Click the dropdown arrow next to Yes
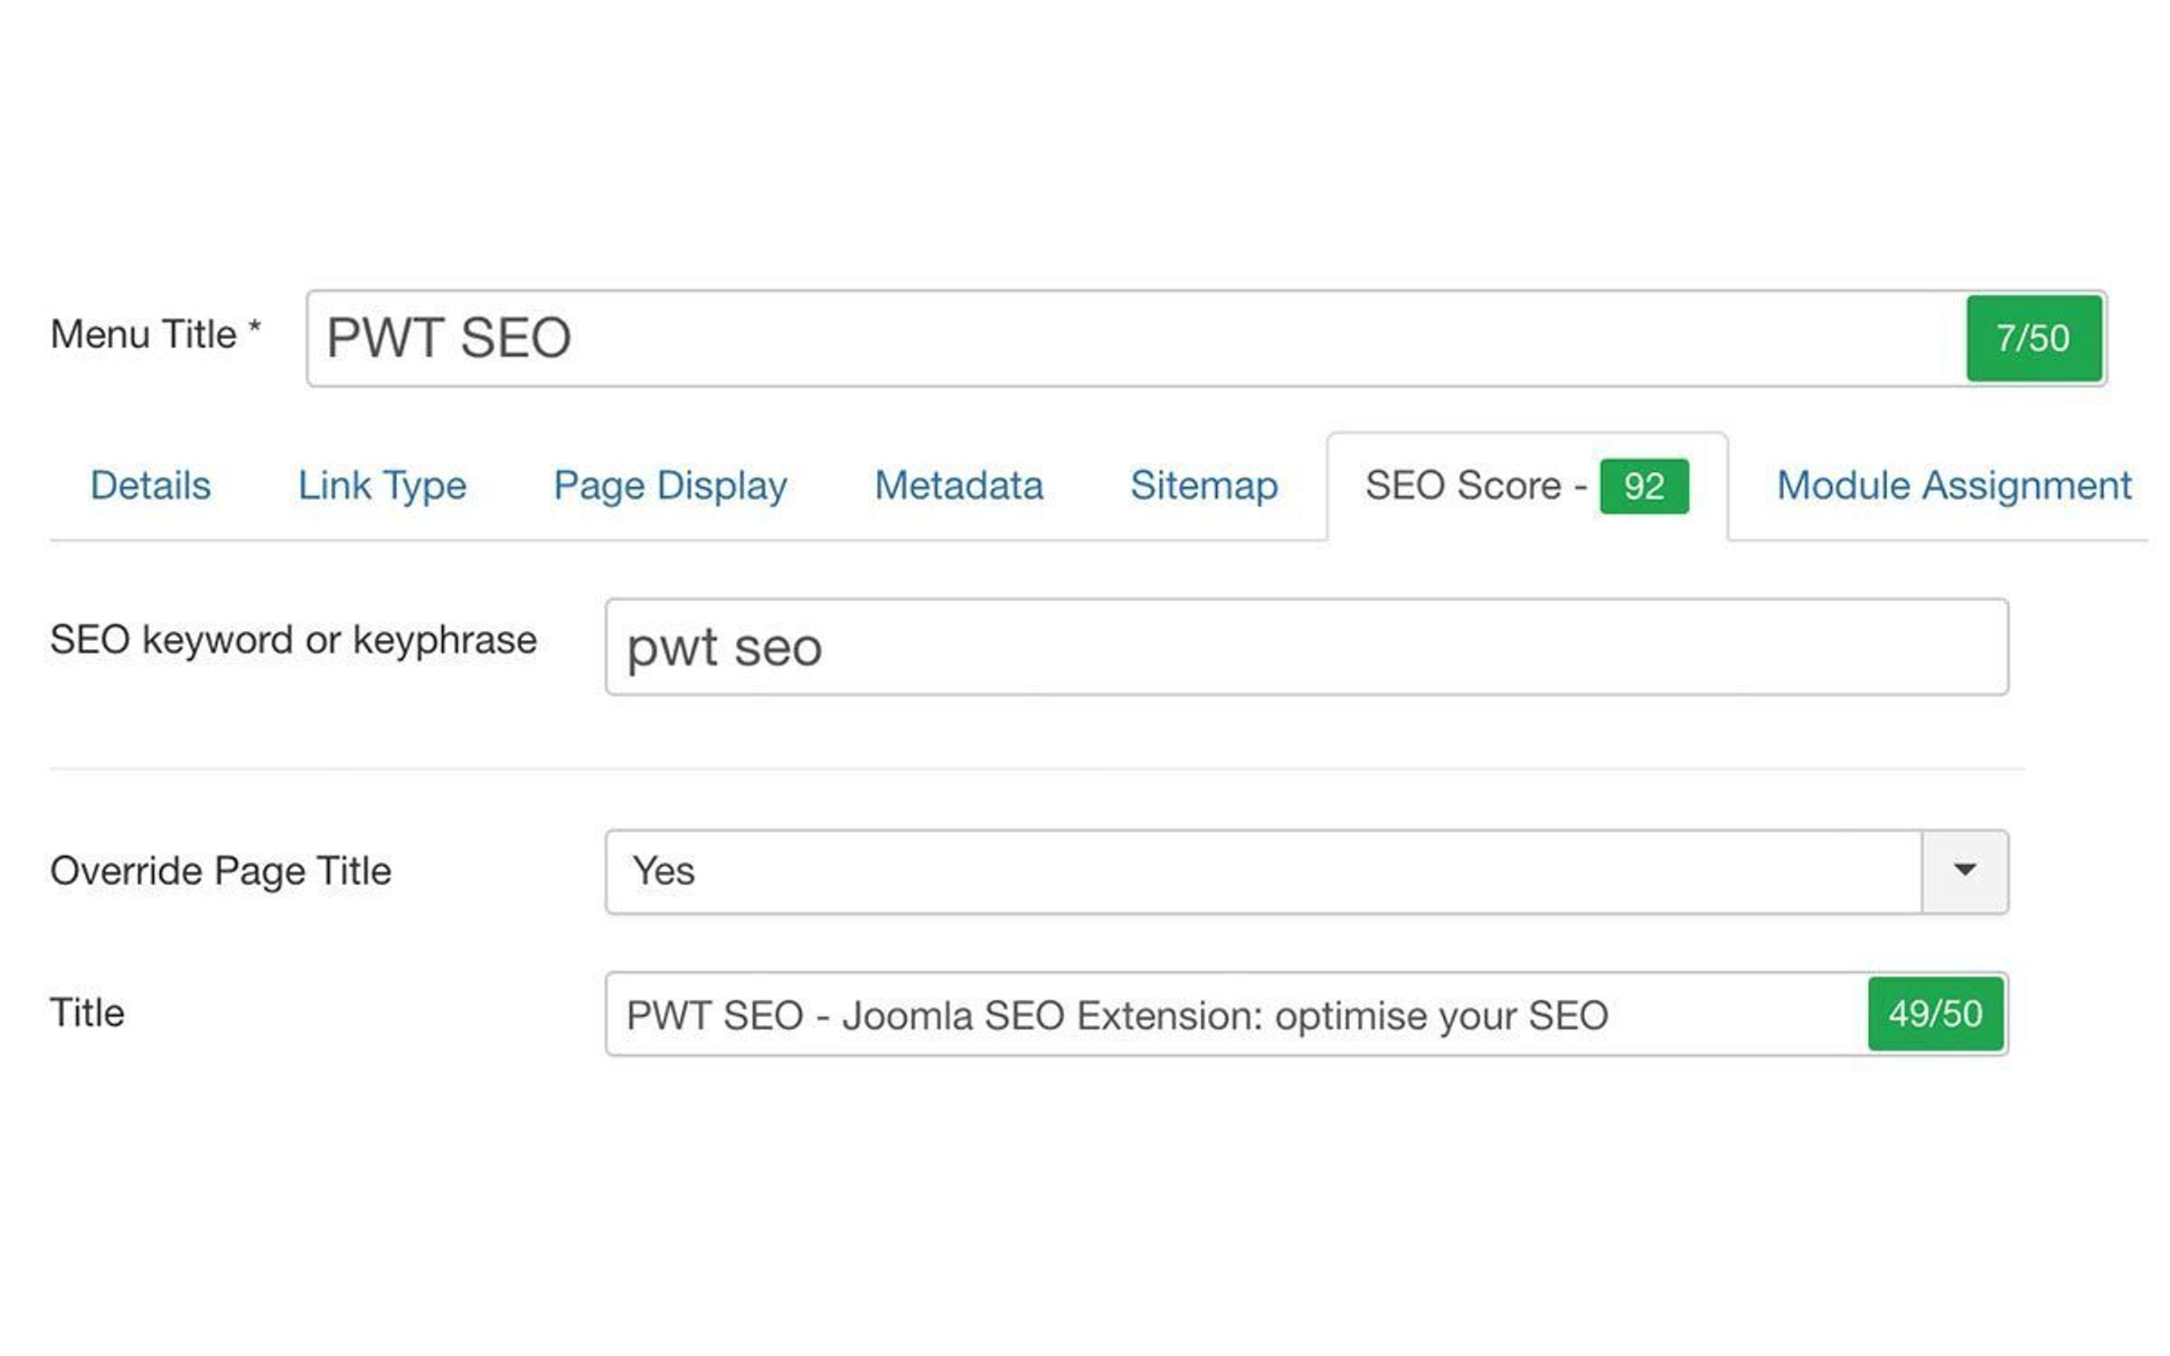 tap(1961, 871)
